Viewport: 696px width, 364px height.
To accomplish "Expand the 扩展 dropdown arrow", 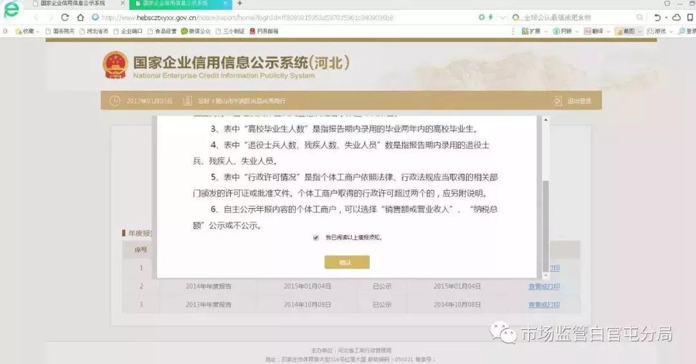I will (x=546, y=32).
